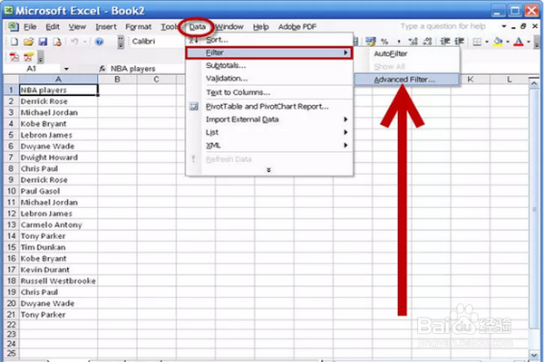This screenshot has width=544, height=362.
Task: Open the XML submenu
Action: click(x=269, y=145)
